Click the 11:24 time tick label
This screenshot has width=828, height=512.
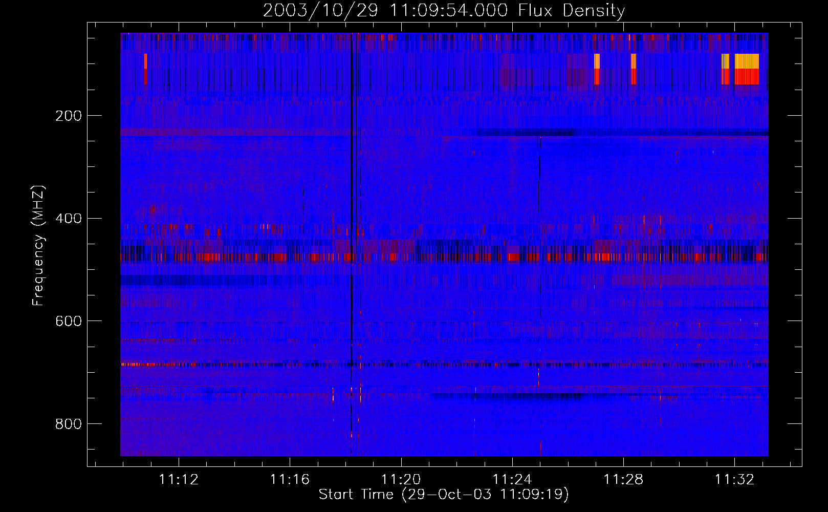[x=512, y=479]
